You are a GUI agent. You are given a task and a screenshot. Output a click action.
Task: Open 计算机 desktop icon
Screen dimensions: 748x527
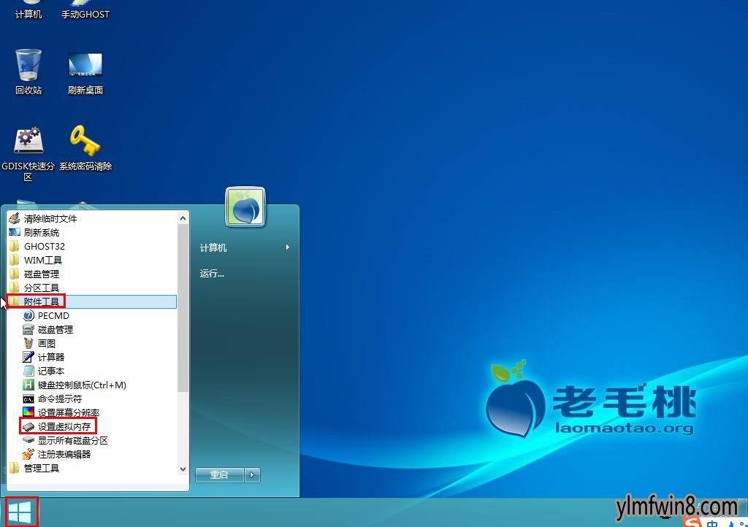coord(28,9)
